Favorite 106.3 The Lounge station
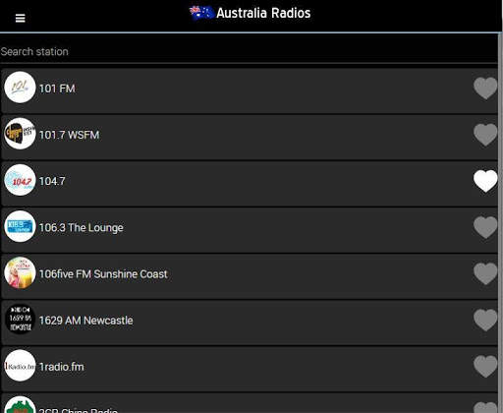This screenshot has height=413, width=503. (x=485, y=227)
